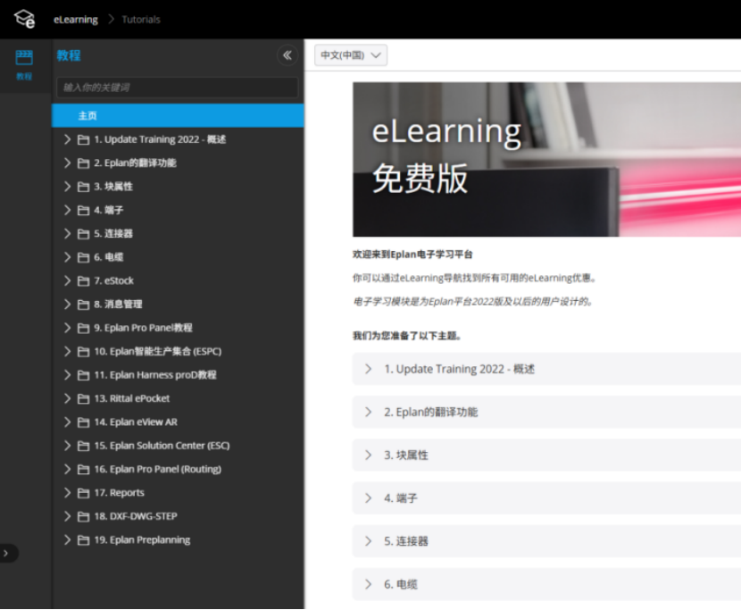This screenshot has width=741, height=610.
Task: Click the 我们为您准备了以下主题 text
Action: point(407,336)
